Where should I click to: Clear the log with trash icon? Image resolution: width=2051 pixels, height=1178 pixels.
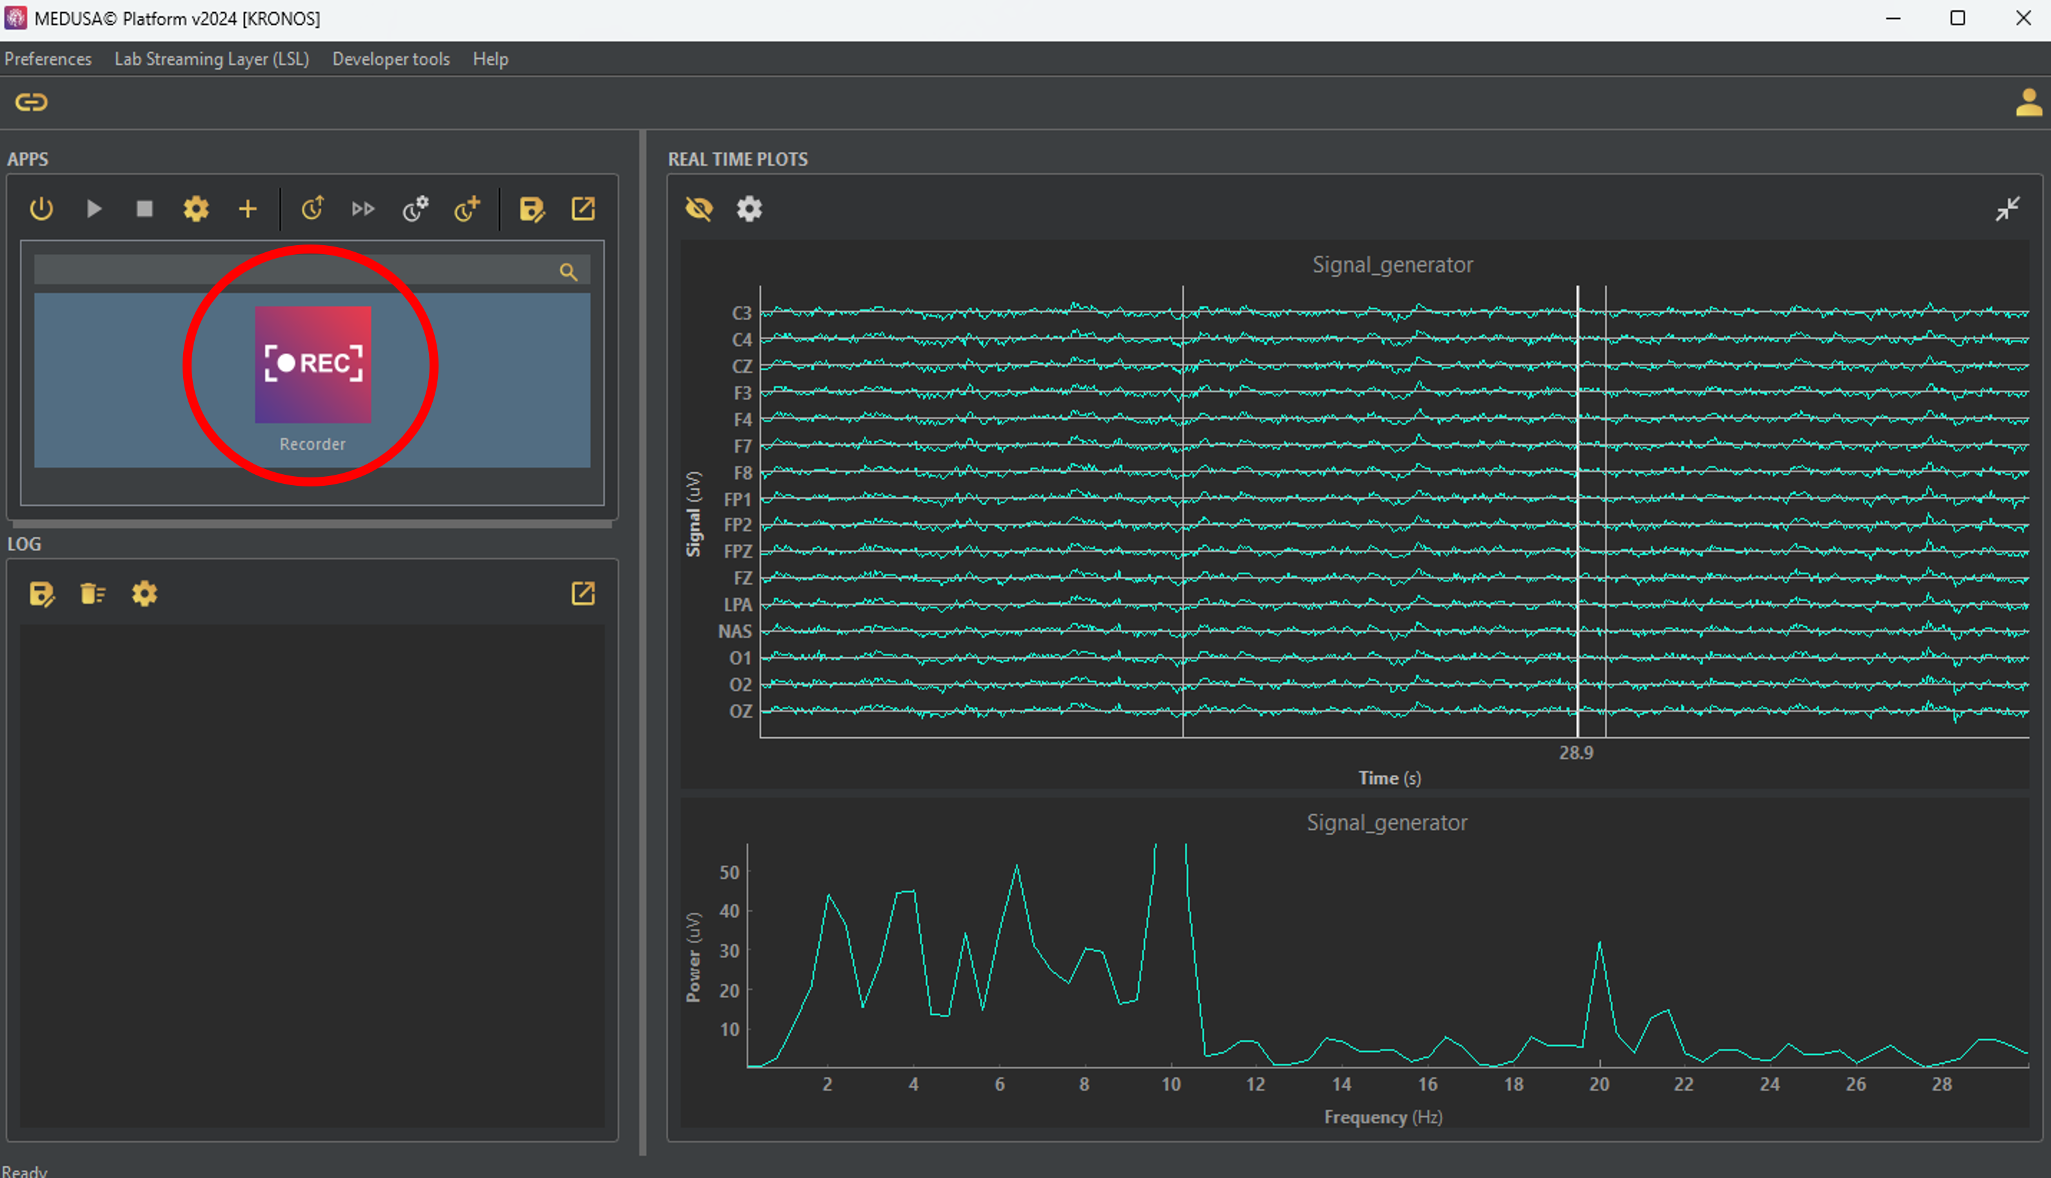[x=92, y=594]
